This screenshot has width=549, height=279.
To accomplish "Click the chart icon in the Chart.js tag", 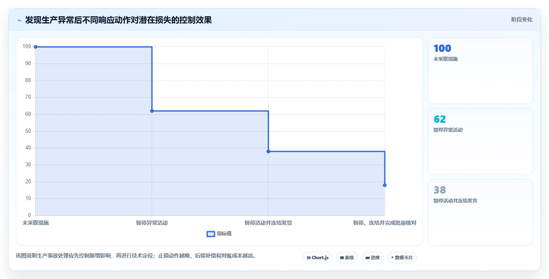I will click(309, 258).
